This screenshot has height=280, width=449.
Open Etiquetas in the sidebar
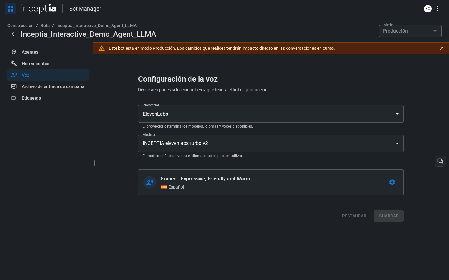coord(48,98)
